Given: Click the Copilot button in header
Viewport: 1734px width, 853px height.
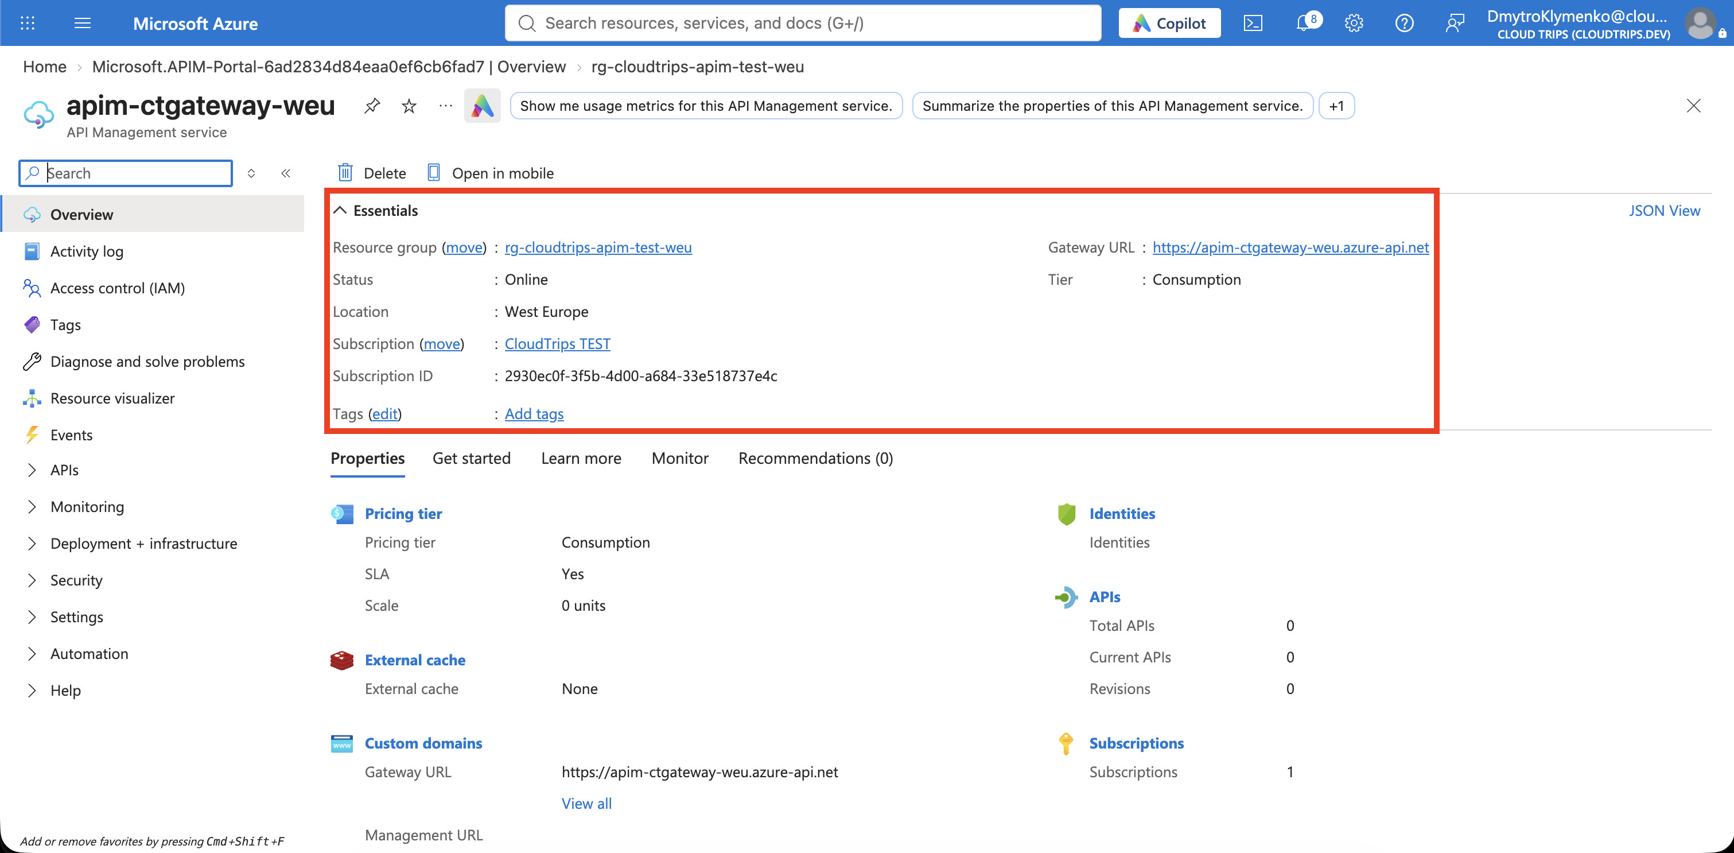Looking at the screenshot, I should 1169,24.
